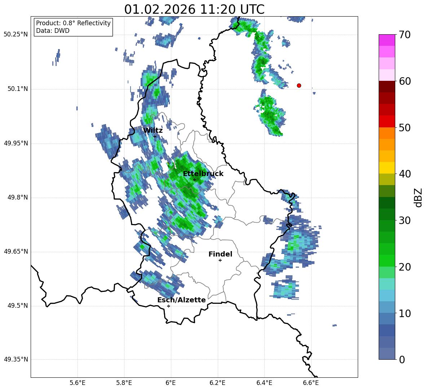This screenshot has height=390, width=427.
Task: Click the bright green colorbar segment above 20
Action: tap(387, 260)
